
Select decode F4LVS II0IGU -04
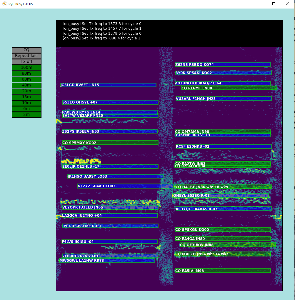tap(109, 242)
